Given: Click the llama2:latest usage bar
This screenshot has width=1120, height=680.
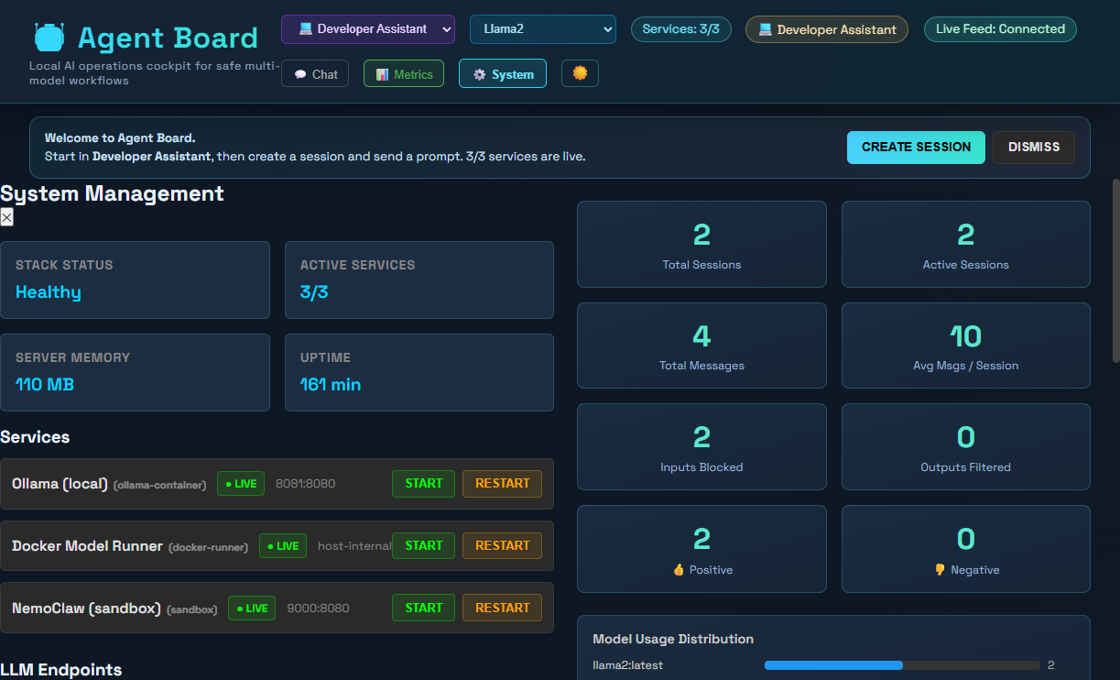Looking at the screenshot, I should tap(902, 665).
